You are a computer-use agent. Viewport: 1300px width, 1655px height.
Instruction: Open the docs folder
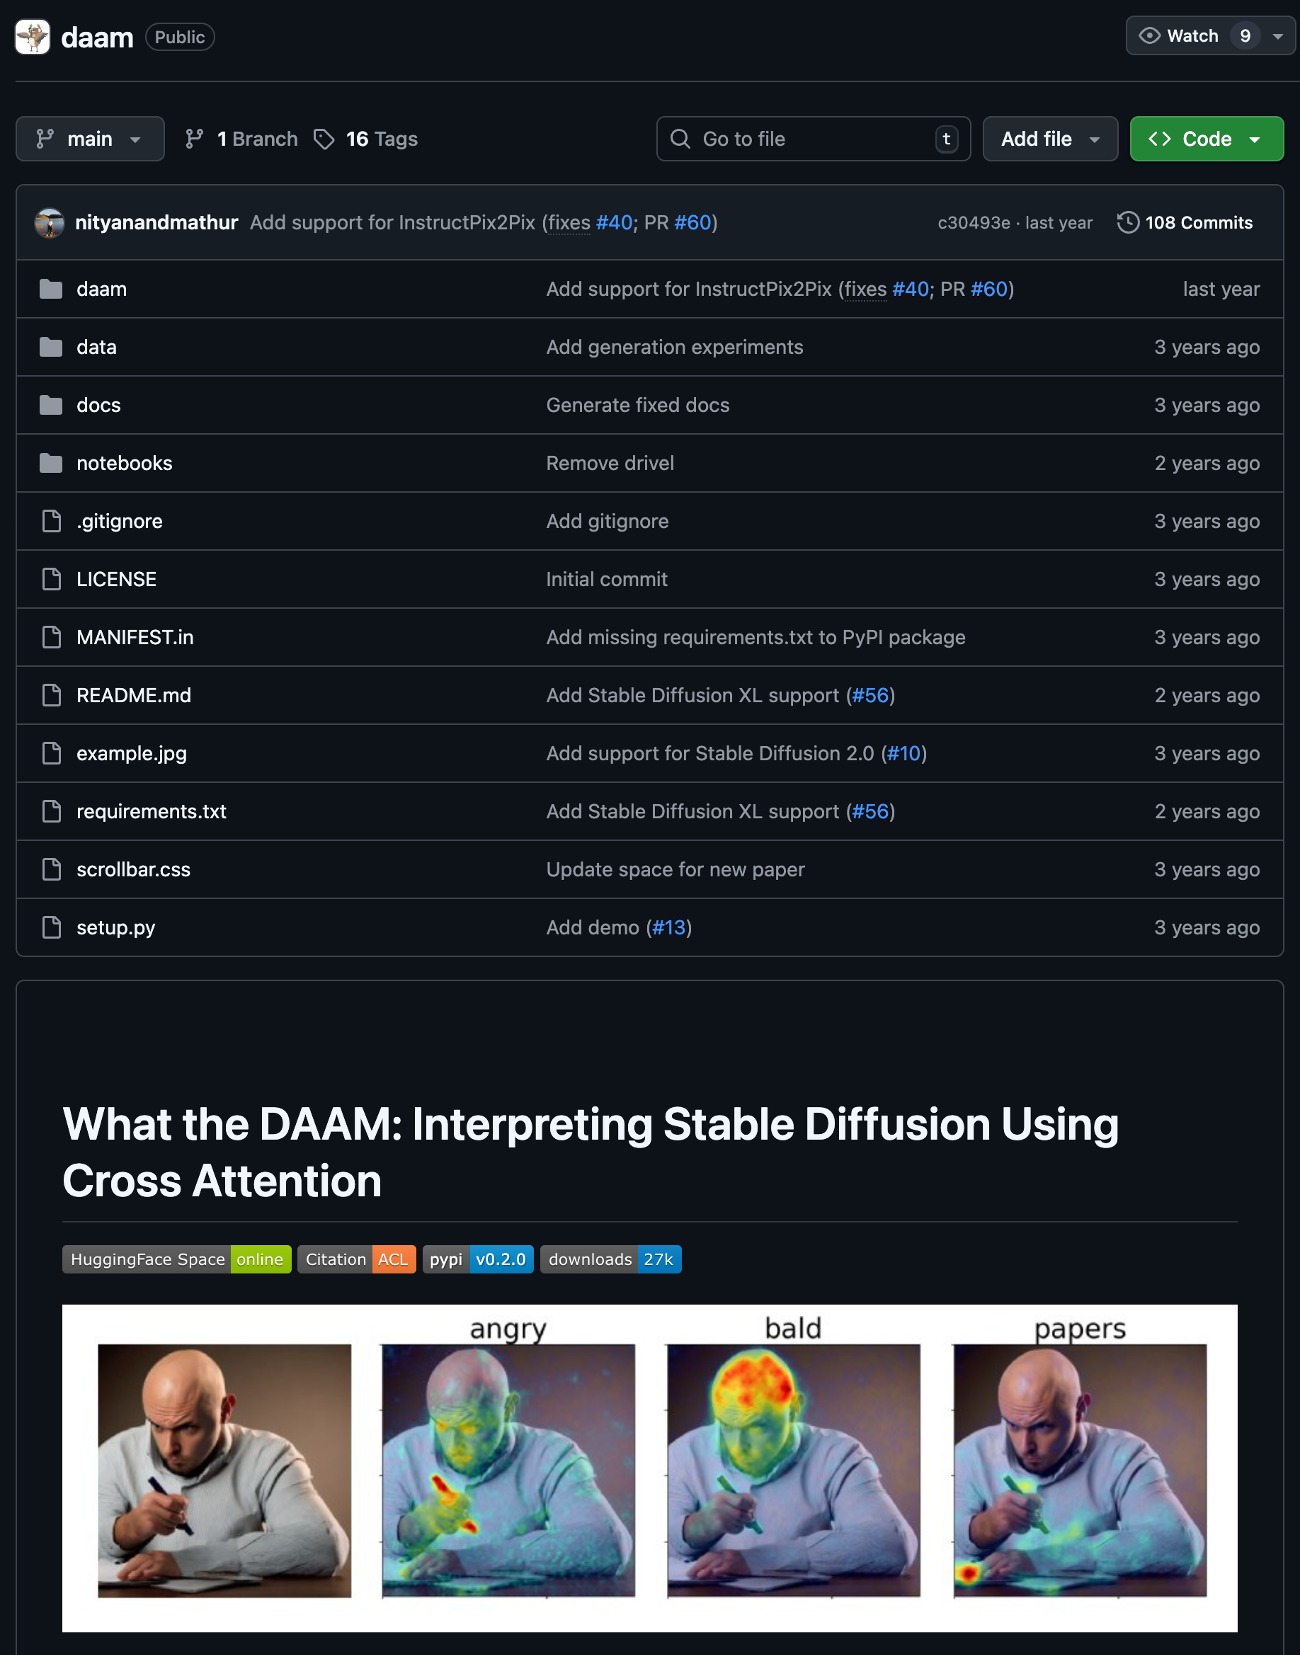pos(99,405)
